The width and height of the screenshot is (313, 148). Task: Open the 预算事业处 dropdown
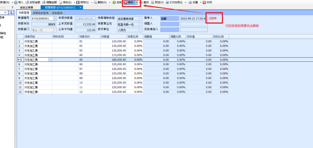point(141,24)
